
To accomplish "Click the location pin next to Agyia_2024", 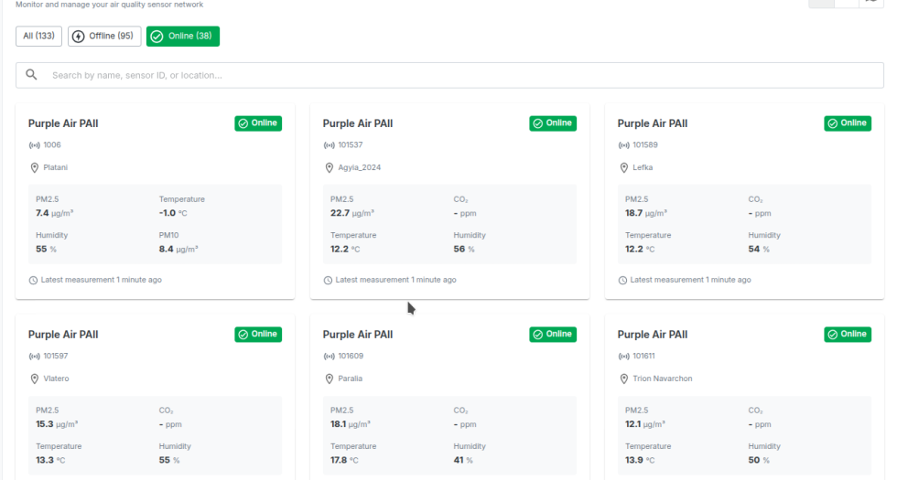I will coord(330,168).
